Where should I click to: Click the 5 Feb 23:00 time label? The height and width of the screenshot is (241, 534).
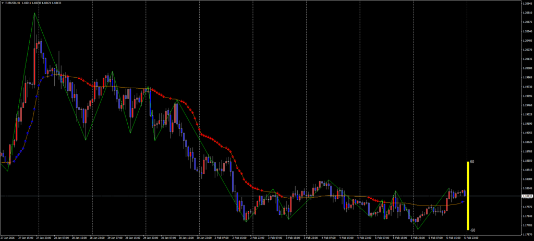418,237
